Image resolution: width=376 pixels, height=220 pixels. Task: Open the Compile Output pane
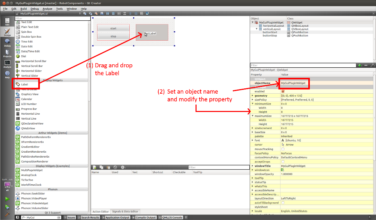pyautogui.click(x=144, y=217)
